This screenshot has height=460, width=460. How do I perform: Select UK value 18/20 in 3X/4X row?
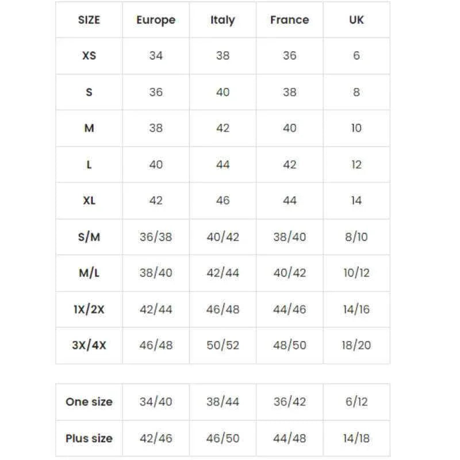(x=356, y=346)
